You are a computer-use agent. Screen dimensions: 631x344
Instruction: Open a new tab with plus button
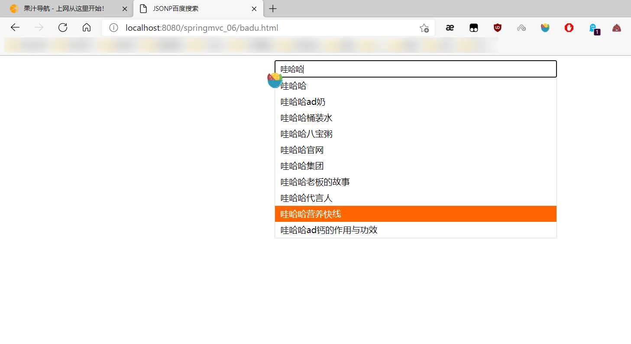click(x=273, y=9)
